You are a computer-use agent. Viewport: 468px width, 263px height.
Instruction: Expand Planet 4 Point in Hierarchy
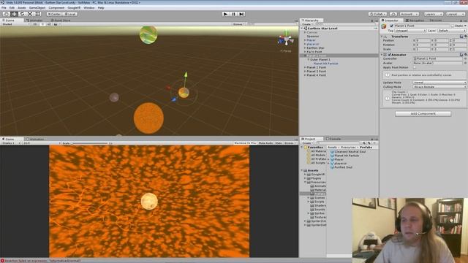tap(305, 75)
